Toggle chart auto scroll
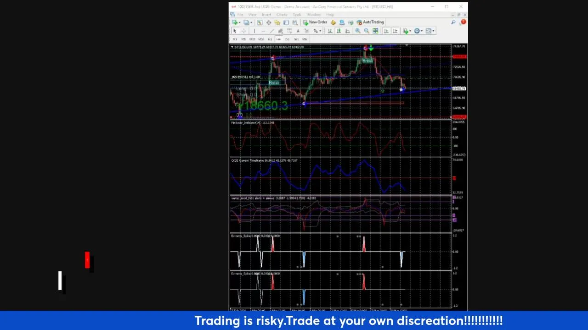Image resolution: width=588 pixels, height=330 pixels. (386, 31)
